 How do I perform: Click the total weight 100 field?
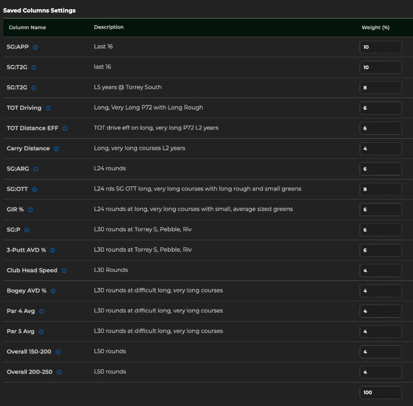point(381,392)
